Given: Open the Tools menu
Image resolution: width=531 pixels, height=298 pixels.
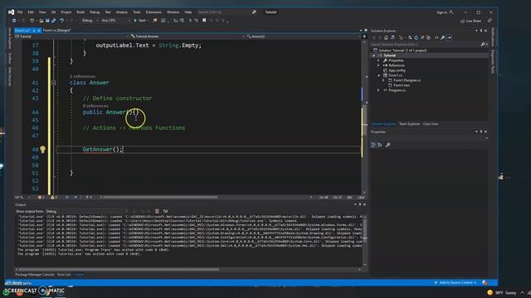Looking at the screenshot, I should 136,12.
